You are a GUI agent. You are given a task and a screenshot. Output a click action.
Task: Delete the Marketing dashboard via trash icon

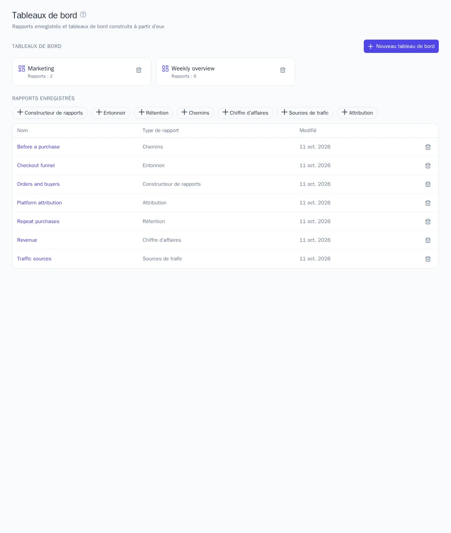click(139, 70)
